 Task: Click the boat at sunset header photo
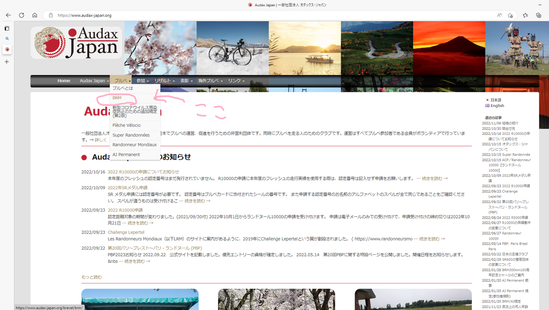tap(305, 48)
